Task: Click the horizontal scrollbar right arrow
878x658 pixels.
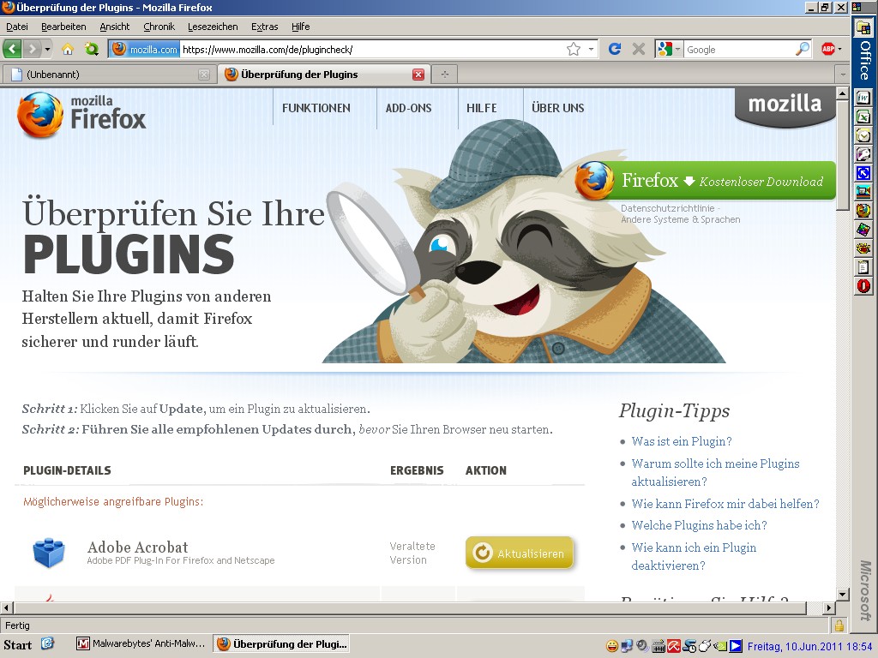Action: click(829, 607)
